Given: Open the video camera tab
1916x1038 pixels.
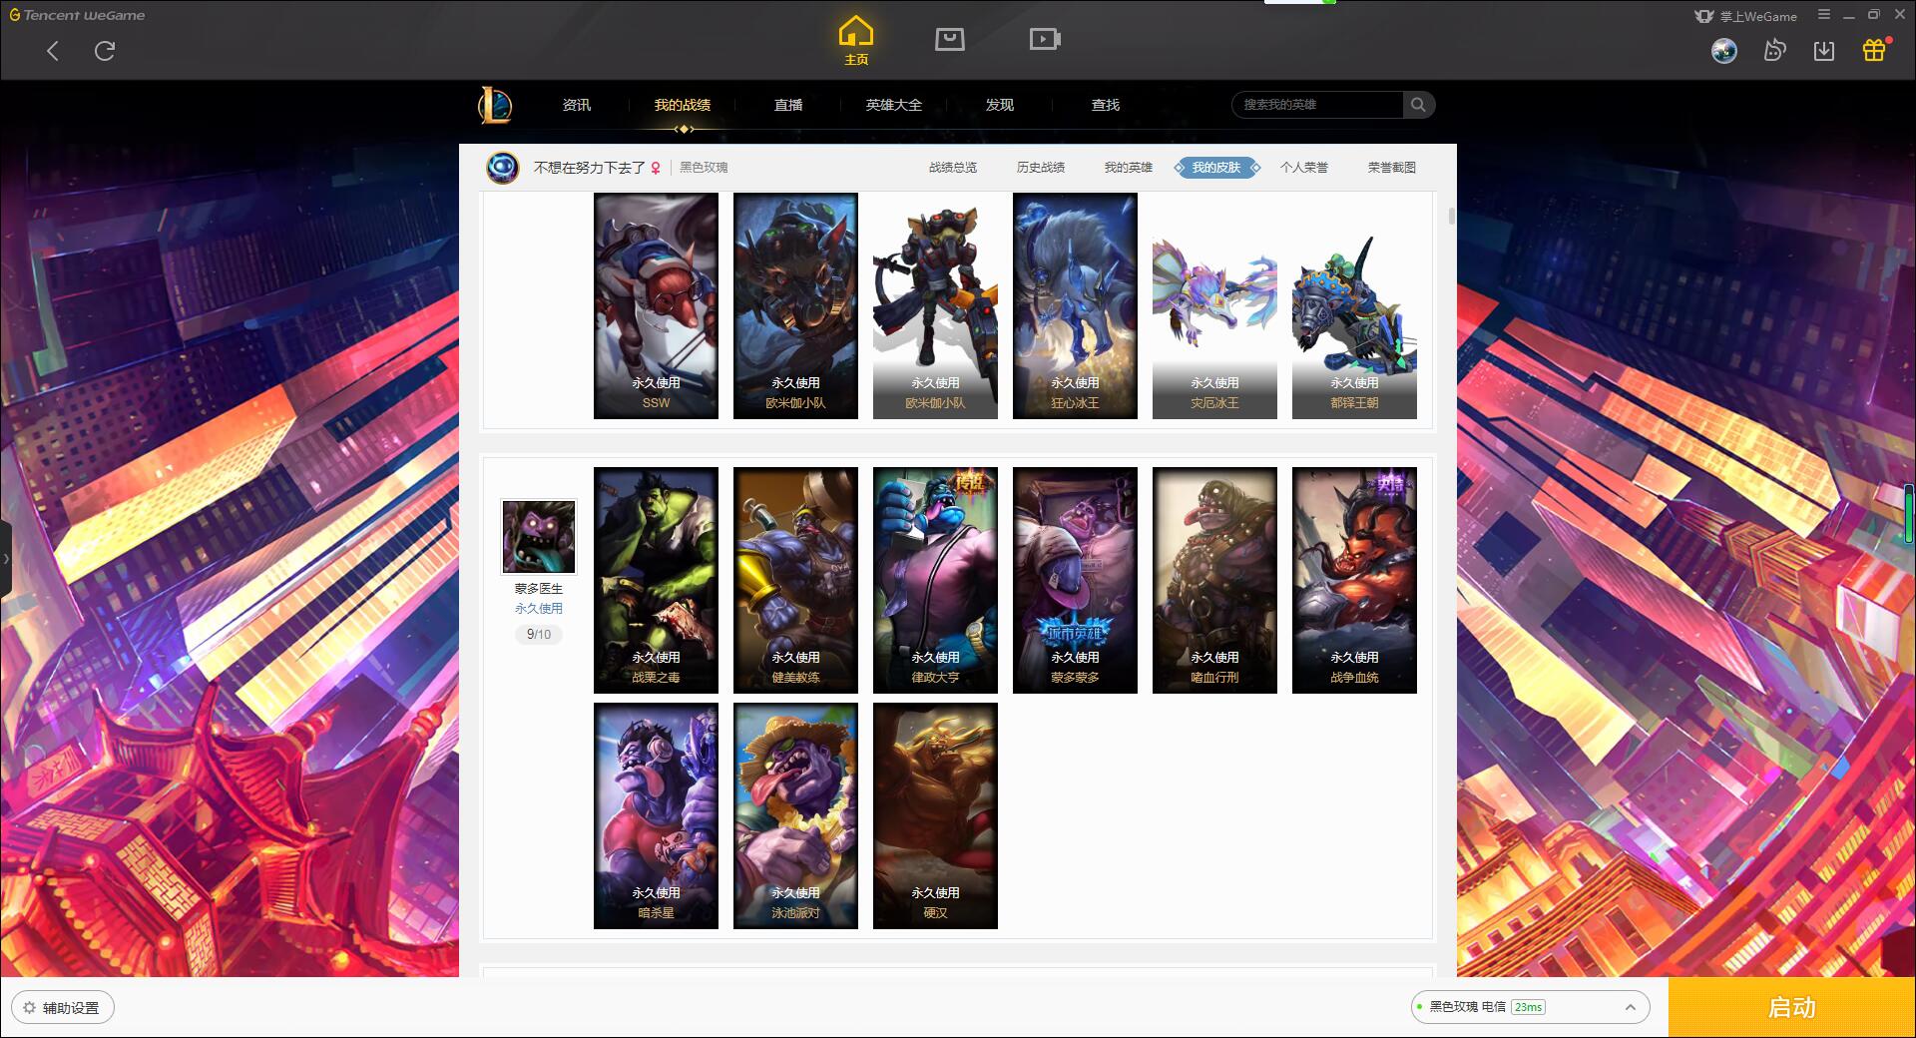Looking at the screenshot, I should coord(1045,40).
